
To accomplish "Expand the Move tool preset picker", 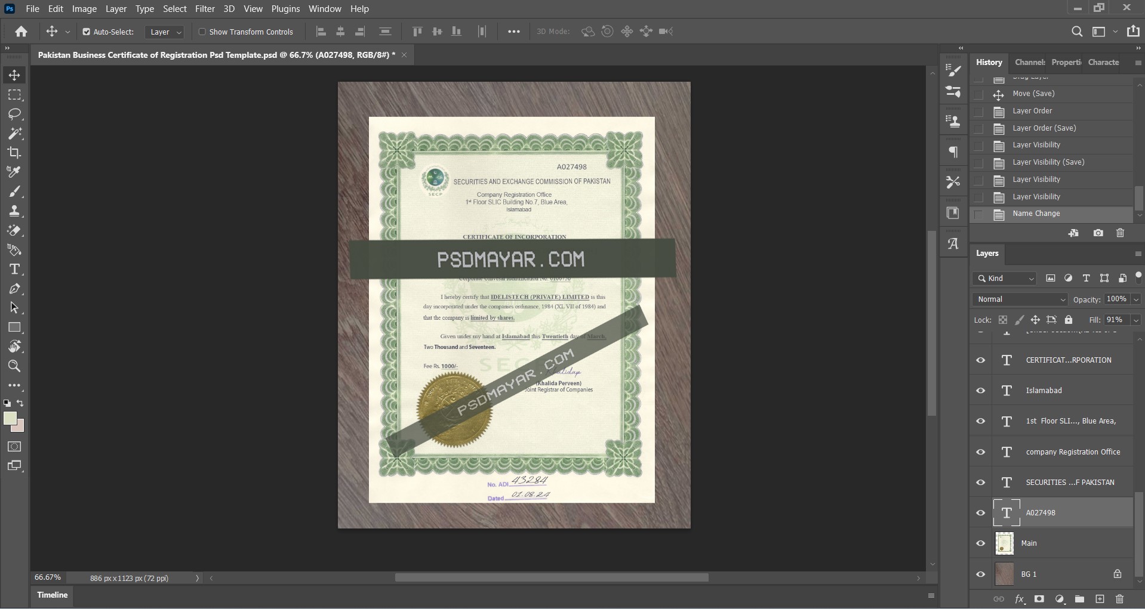I will (x=67, y=32).
